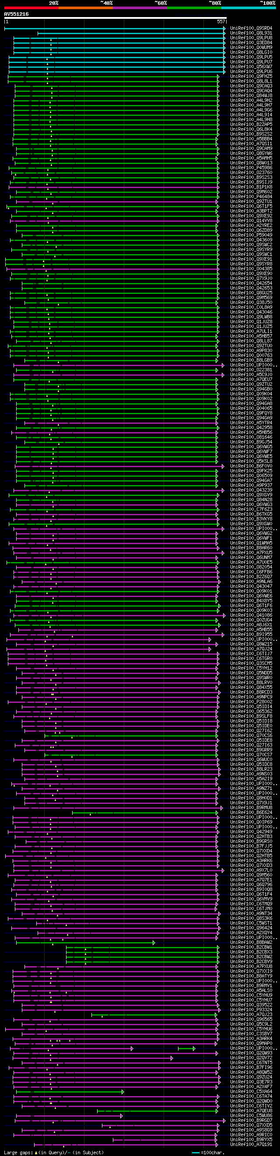This screenshot has height=1156, width=280.
Task: Select the UniRef100_B9RGD7 label
Action: pos(251,1121)
